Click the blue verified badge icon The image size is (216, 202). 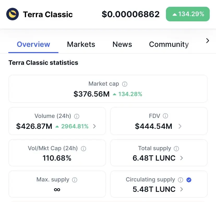click(189, 180)
